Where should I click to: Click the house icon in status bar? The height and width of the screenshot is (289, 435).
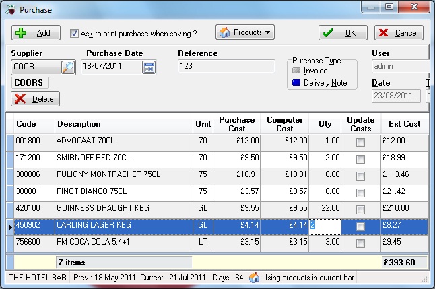(254, 278)
